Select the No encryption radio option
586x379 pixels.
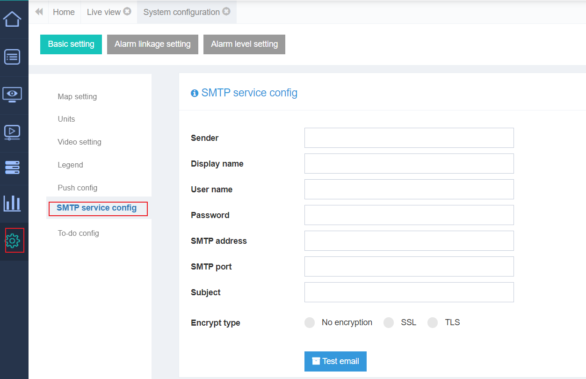coord(310,323)
